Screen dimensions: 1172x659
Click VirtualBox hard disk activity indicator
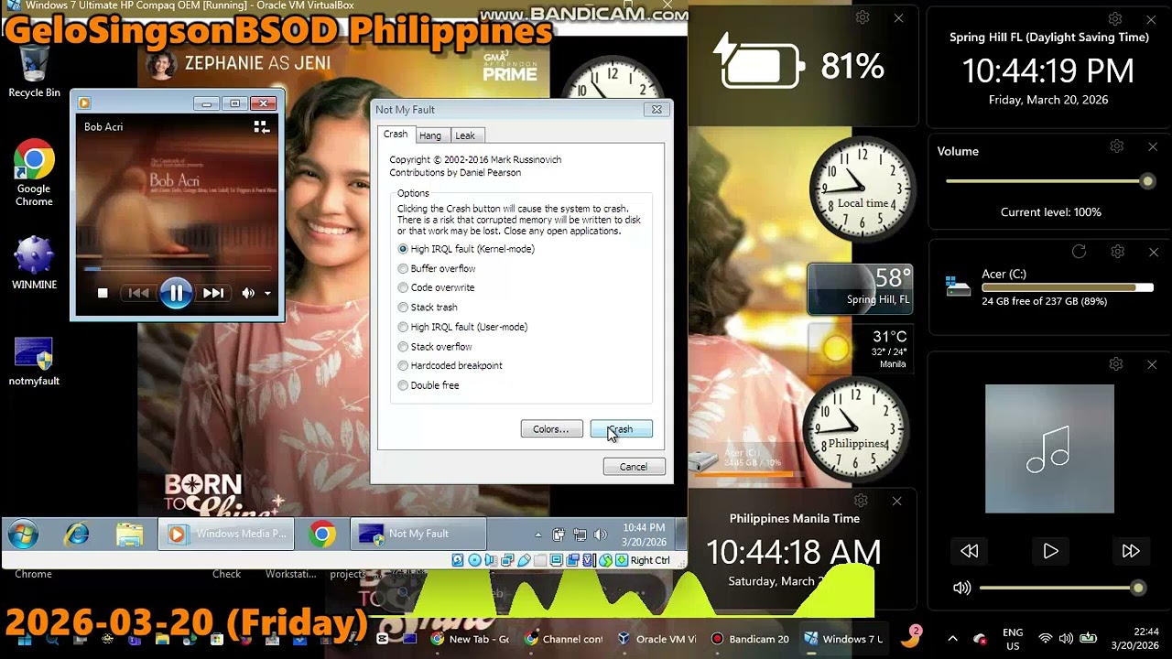pyautogui.click(x=458, y=560)
